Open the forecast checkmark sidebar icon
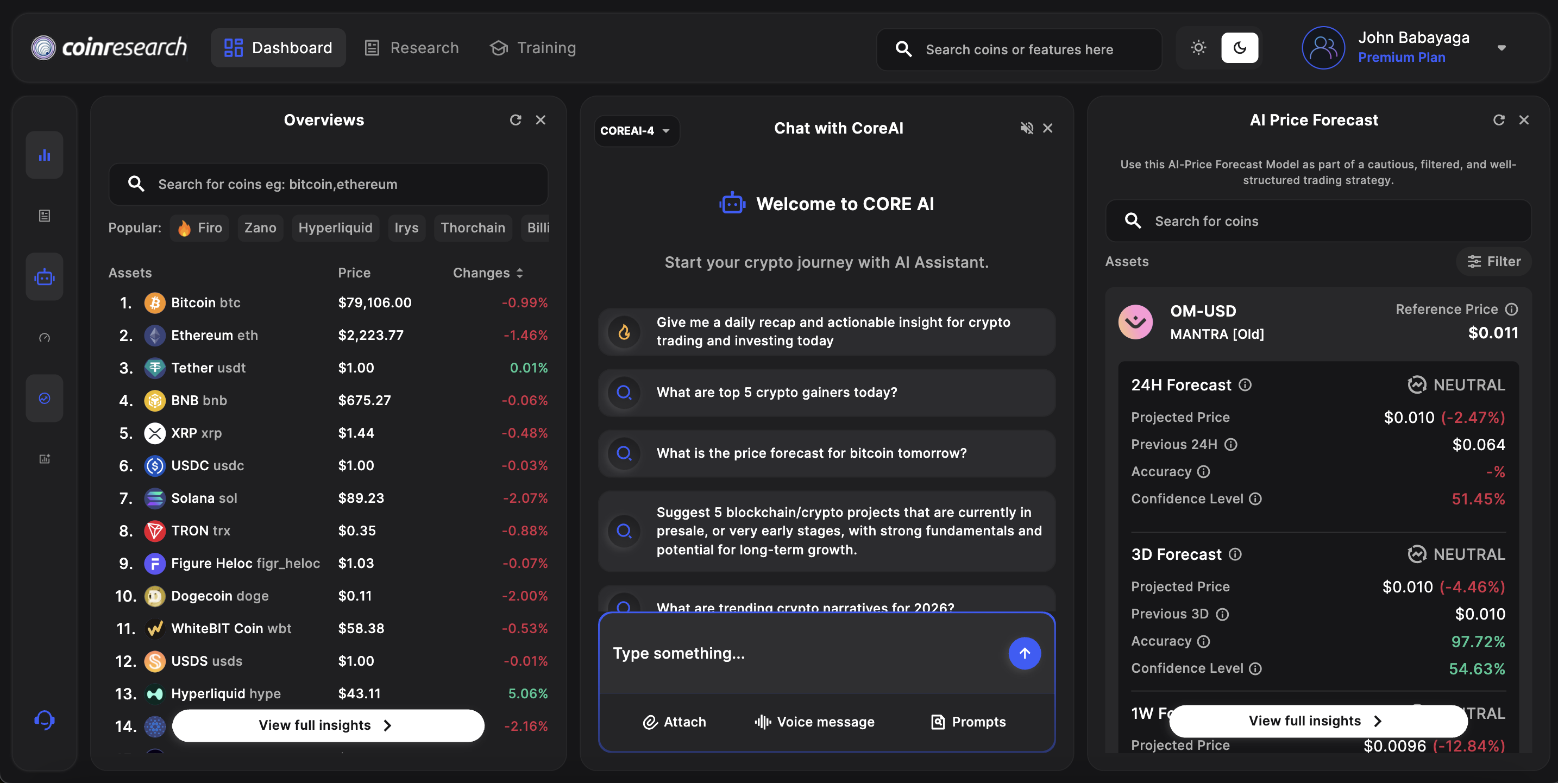The width and height of the screenshot is (1558, 783). (x=44, y=398)
